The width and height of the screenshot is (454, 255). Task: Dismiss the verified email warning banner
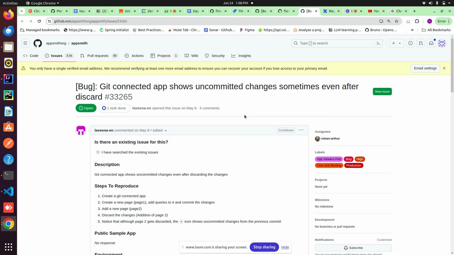coord(444,68)
